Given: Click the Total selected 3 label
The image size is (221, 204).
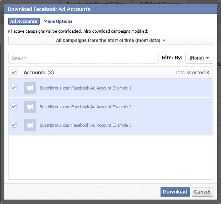Looking at the screenshot, I should pyautogui.click(x=192, y=73).
